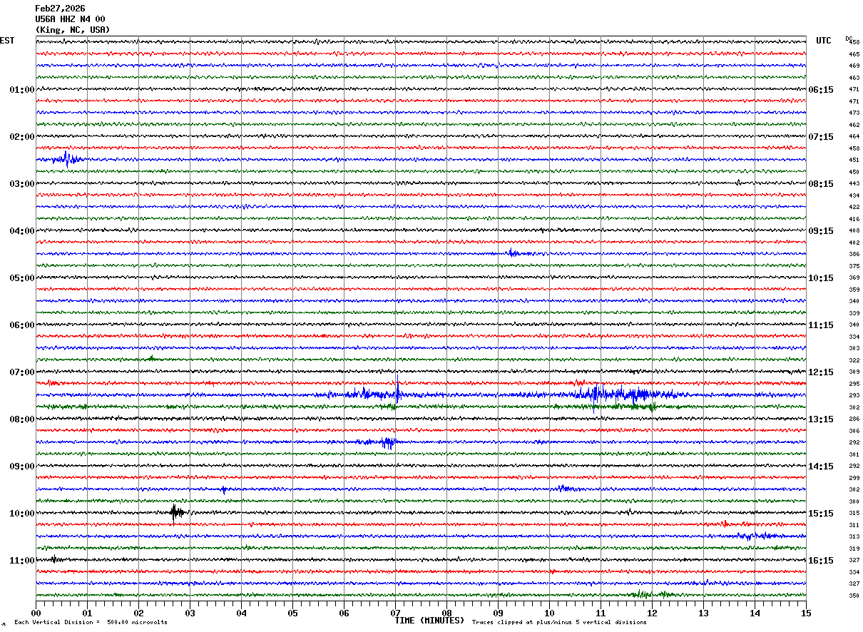863x632 pixels.
Task: Click the '12:15' UTC row label
Action: [820, 372]
